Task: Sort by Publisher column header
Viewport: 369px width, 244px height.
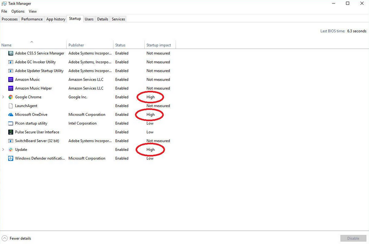Action: (76, 45)
